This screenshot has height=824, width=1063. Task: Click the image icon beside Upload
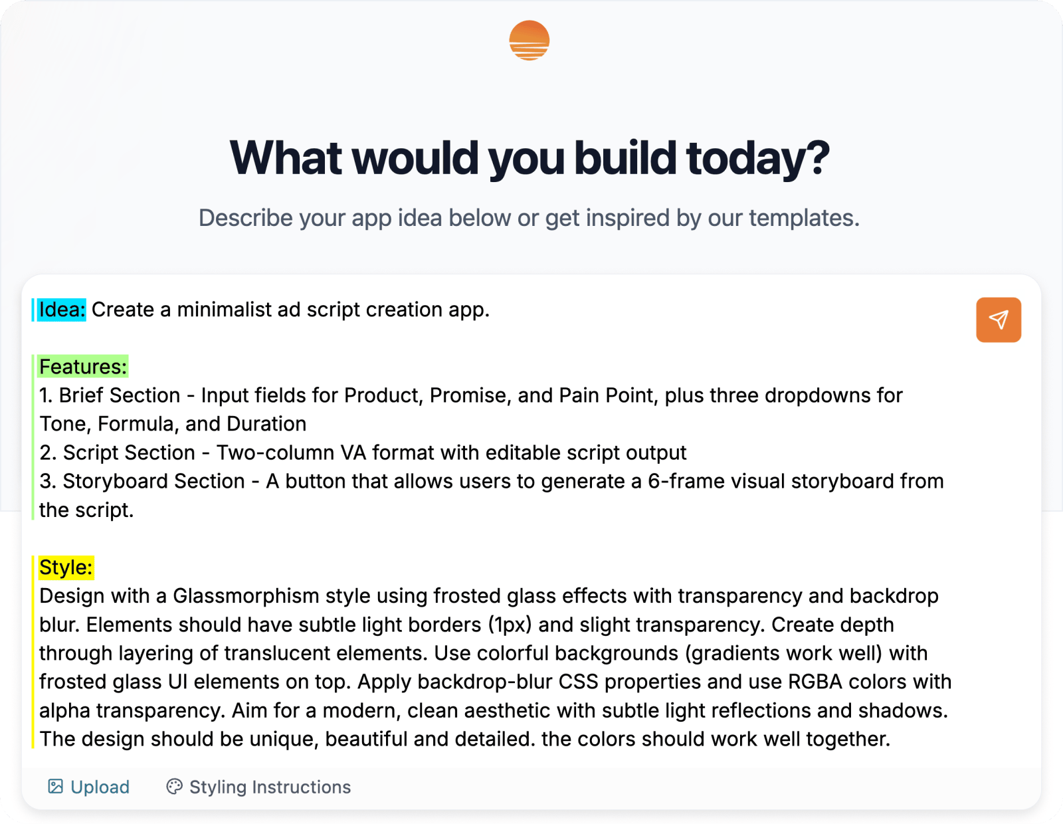coord(56,787)
